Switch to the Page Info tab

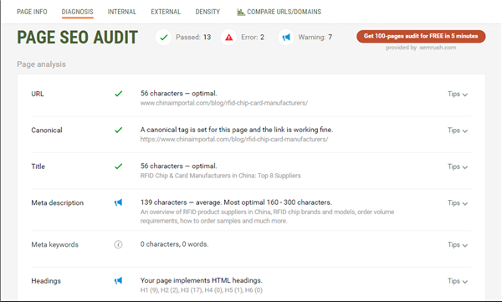[x=32, y=12]
